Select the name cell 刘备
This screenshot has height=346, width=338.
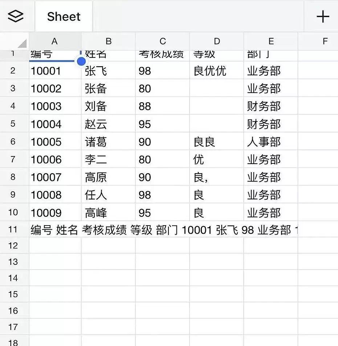click(108, 106)
